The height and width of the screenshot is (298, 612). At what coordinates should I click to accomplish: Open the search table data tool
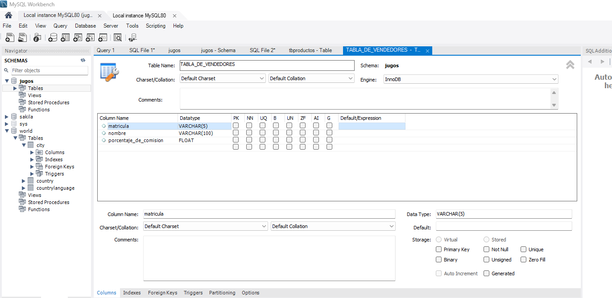pyautogui.click(x=118, y=38)
